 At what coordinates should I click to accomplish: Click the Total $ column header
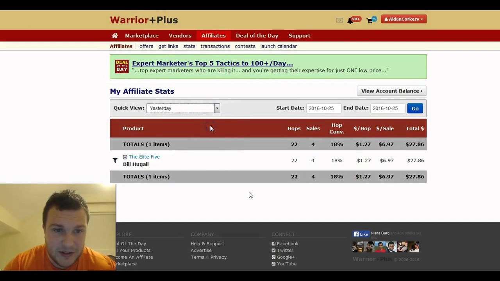click(415, 128)
